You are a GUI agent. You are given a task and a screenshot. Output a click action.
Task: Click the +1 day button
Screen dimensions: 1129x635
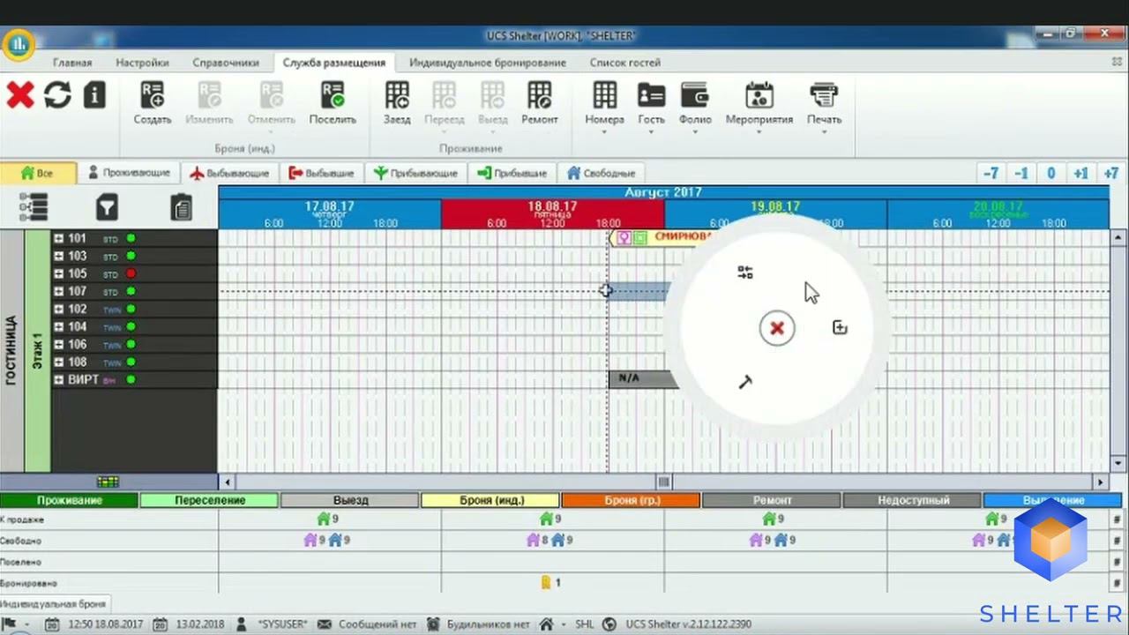coord(1081,173)
